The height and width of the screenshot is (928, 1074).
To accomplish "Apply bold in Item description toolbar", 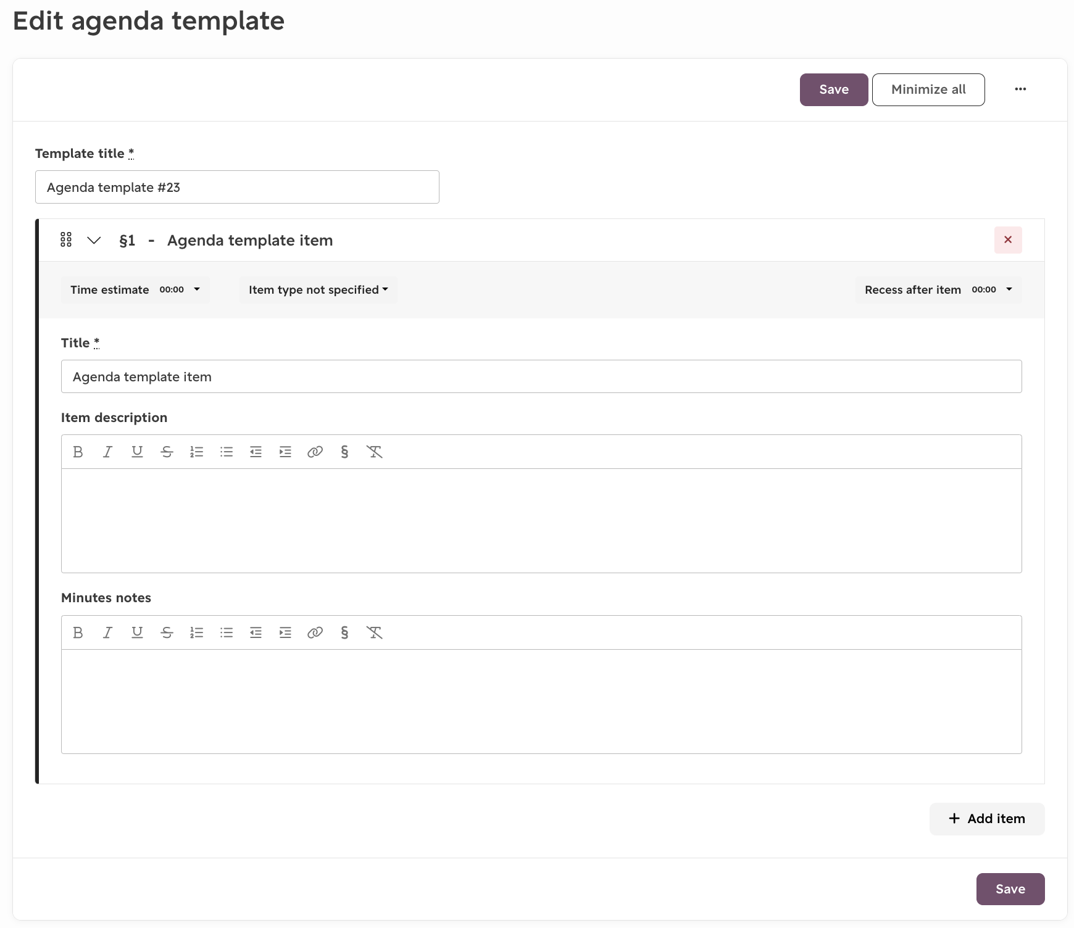I will (x=78, y=452).
